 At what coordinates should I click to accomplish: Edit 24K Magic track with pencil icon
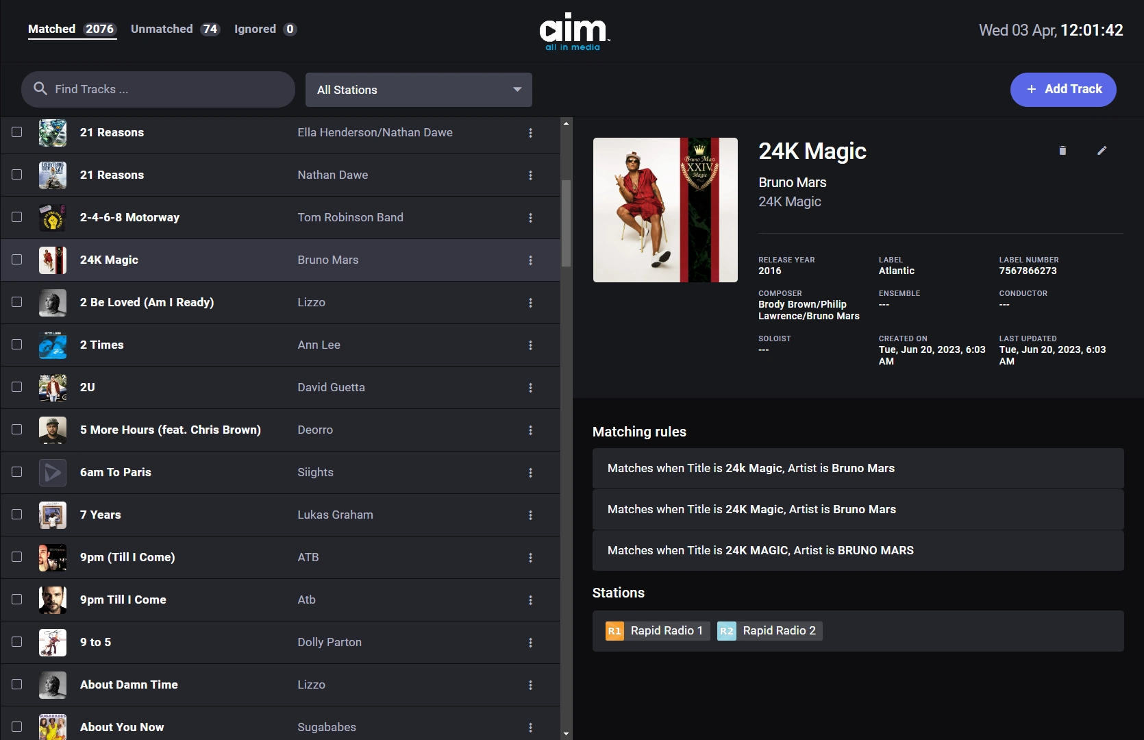pyautogui.click(x=1102, y=151)
